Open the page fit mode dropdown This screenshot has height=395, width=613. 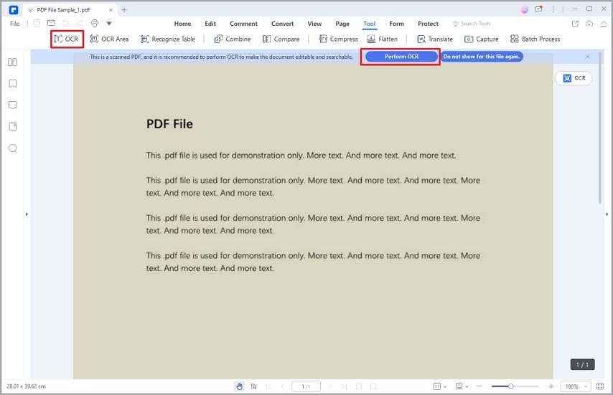click(439, 386)
